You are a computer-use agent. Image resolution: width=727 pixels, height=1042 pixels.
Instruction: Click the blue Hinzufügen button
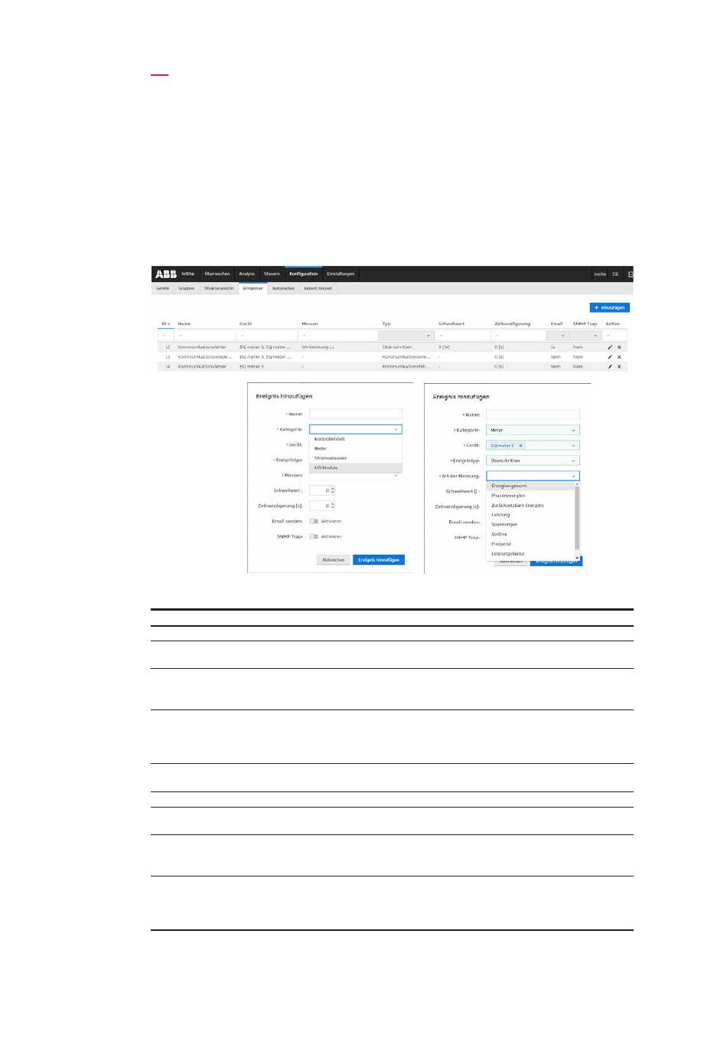click(609, 307)
